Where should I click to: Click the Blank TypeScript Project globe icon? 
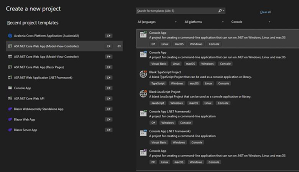click(x=143, y=74)
